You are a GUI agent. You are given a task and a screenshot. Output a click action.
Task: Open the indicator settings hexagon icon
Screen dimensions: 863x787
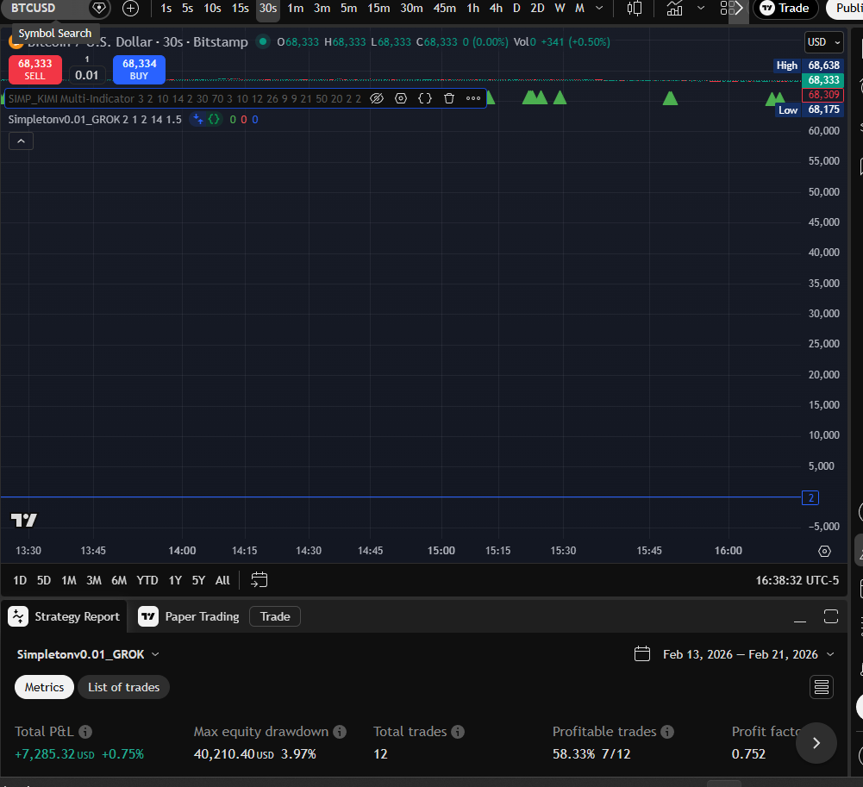(401, 98)
